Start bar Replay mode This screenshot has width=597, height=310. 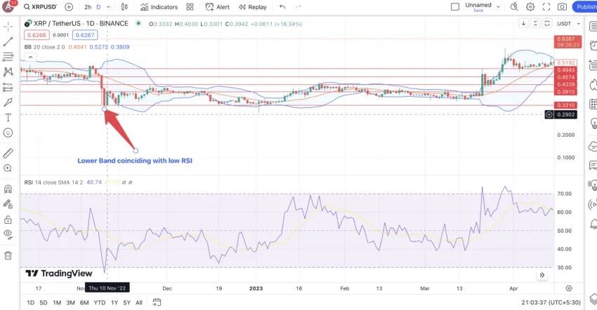pos(253,7)
